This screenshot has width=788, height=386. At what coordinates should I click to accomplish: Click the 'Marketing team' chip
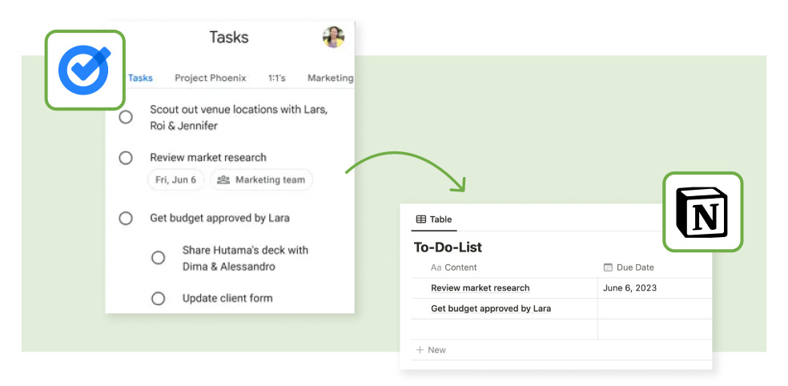pos(261,179)
